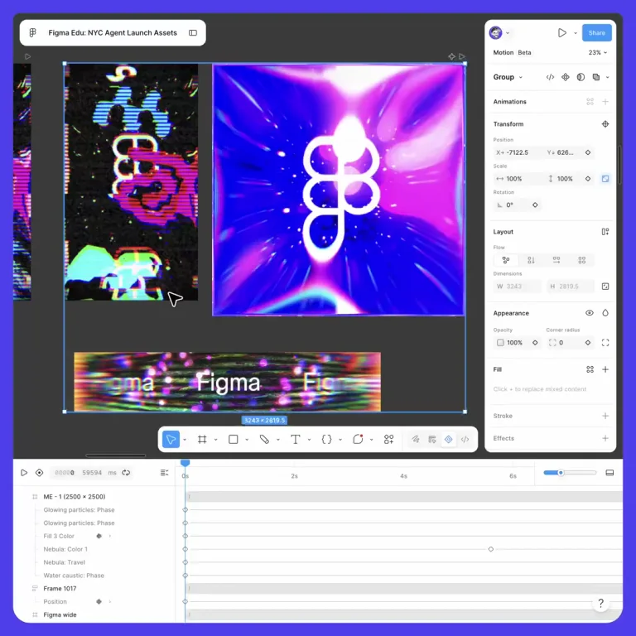
Task: Select freeform flow layout option
Action: pyautogui.click(x=506, y=260)
